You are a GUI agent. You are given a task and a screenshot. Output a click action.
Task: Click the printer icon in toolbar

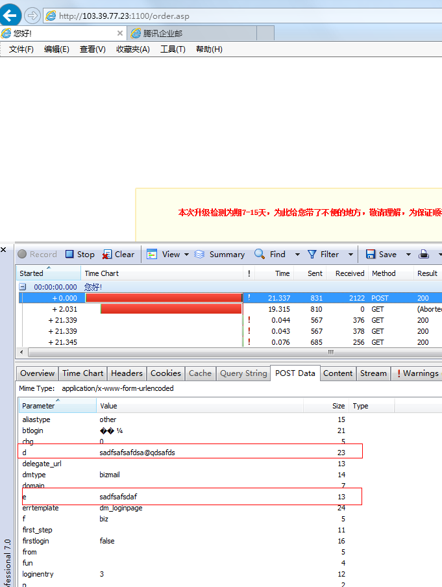coord(424,255)
